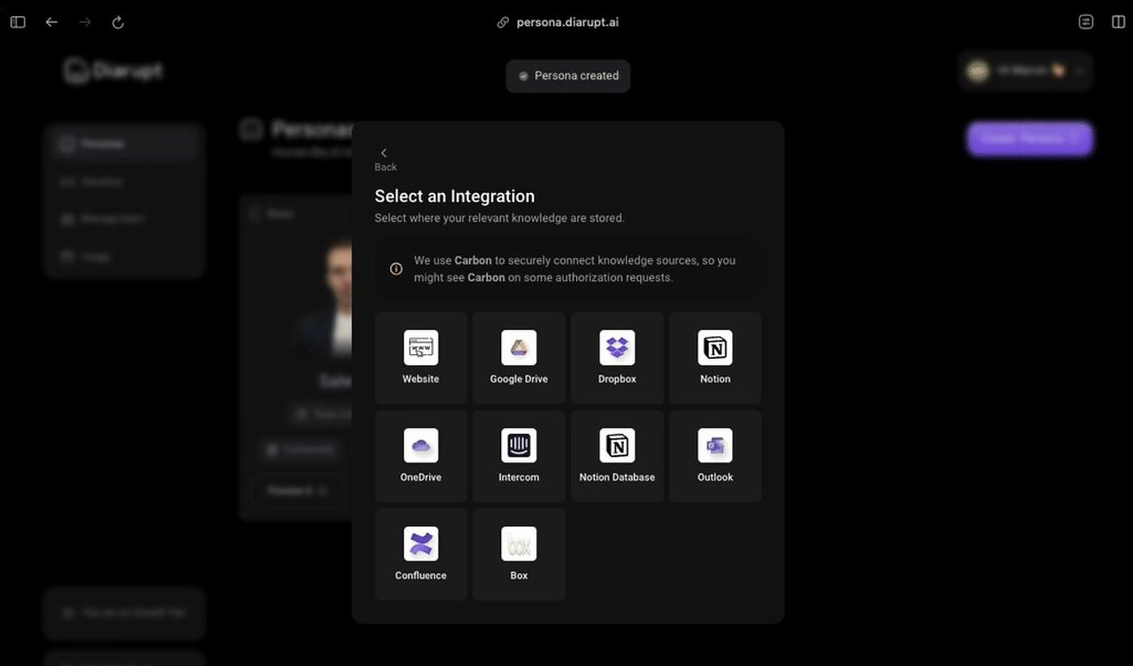
Task: Click the persona.diarupt.ai address bar
Action: click(559, 22)
